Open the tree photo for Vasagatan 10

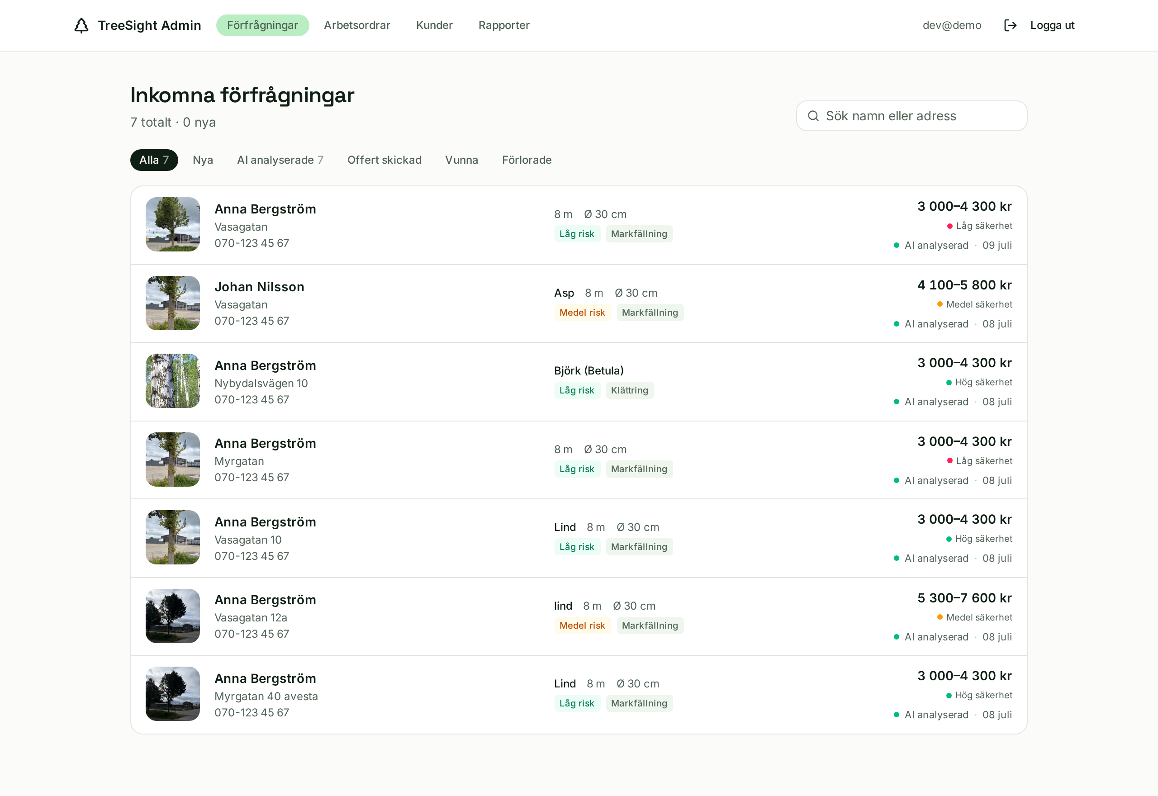coord(172,538)
